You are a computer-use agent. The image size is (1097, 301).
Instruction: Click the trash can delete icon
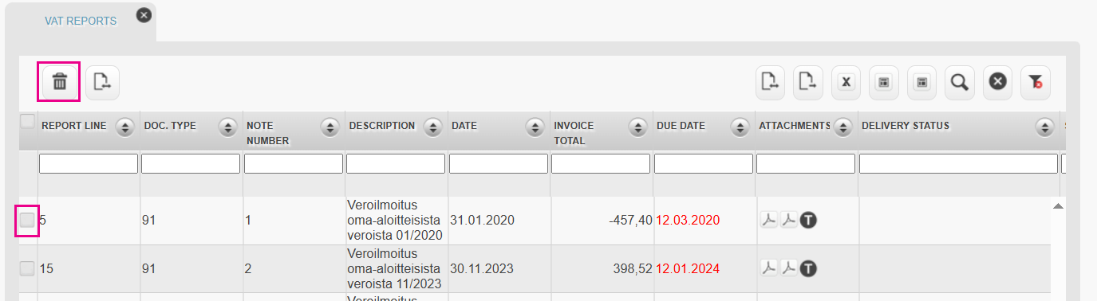(59, 81)
